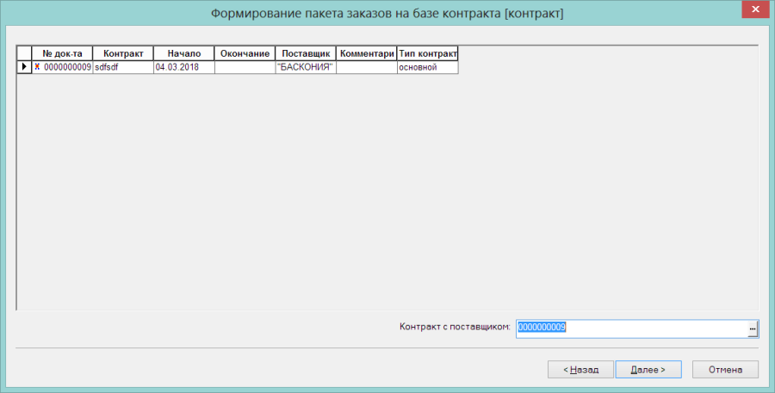Click the Начало column header
The width and height of the screenshot is (775, 393).
(x=184, y=53)
